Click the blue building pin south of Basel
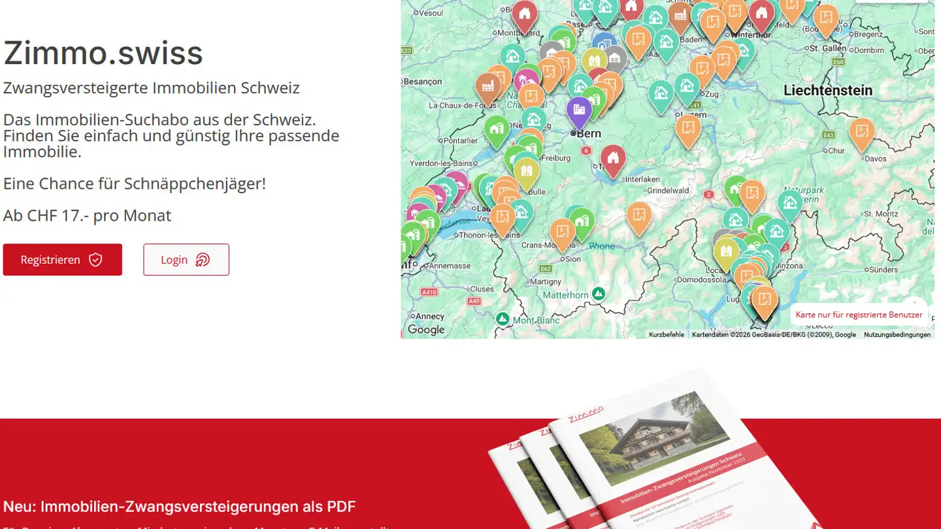Image resolution: width=941 pixels, height=529 pixels. pos(604,46)
